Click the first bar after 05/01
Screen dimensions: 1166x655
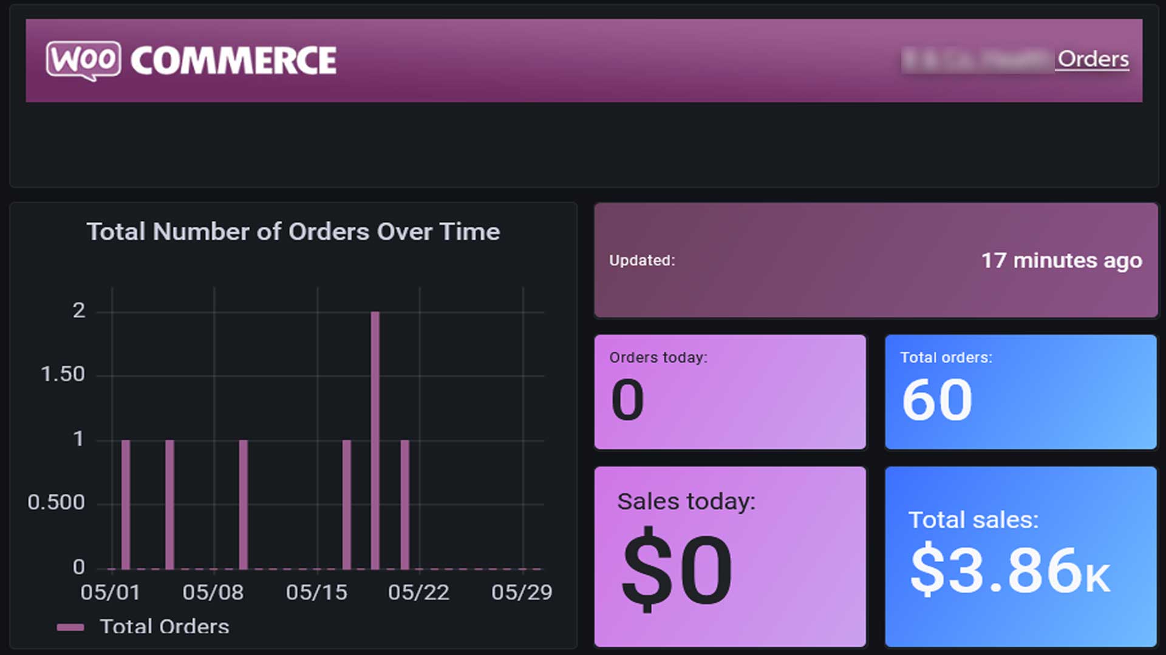pos(126,505)
